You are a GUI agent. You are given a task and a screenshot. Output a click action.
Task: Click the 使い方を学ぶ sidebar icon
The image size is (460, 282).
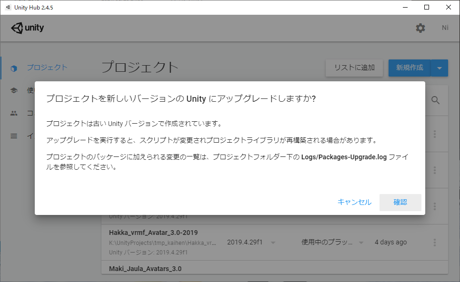click(x=14, y=90)
